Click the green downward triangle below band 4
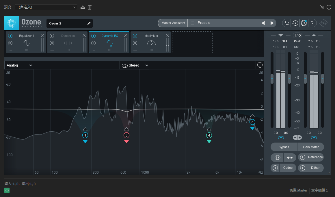Image resolution: width=335 pixels, height=197 pixels. (209, 141)
